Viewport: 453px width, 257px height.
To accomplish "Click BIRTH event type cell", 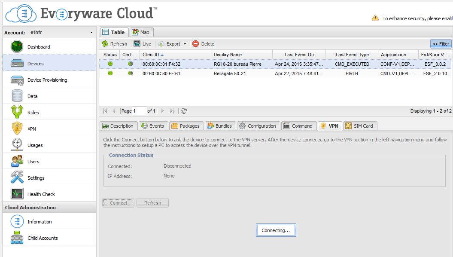I will (352, 73).
